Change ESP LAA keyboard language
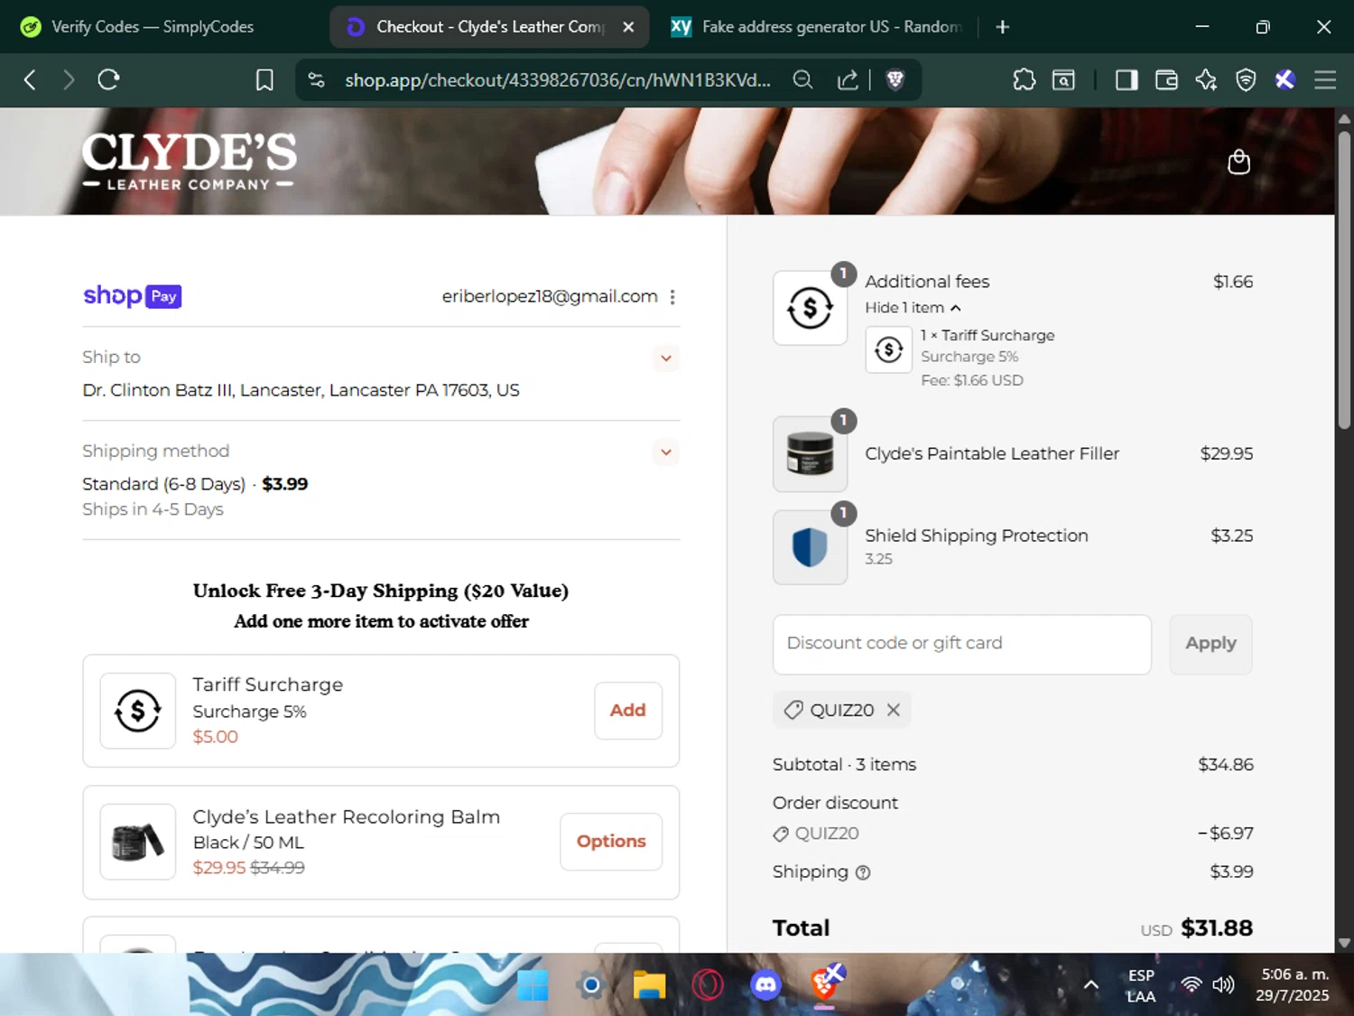 [x=1141, y=986]
